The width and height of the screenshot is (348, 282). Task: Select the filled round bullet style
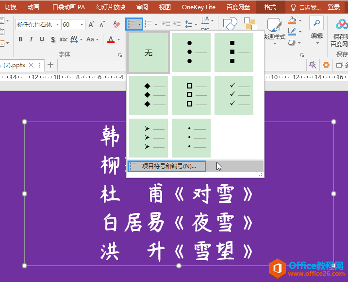point(191,52)
